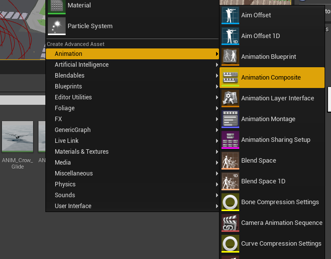Click the Blend Space 1D icon
Viewport: 331px width, 259px height.
230,181
